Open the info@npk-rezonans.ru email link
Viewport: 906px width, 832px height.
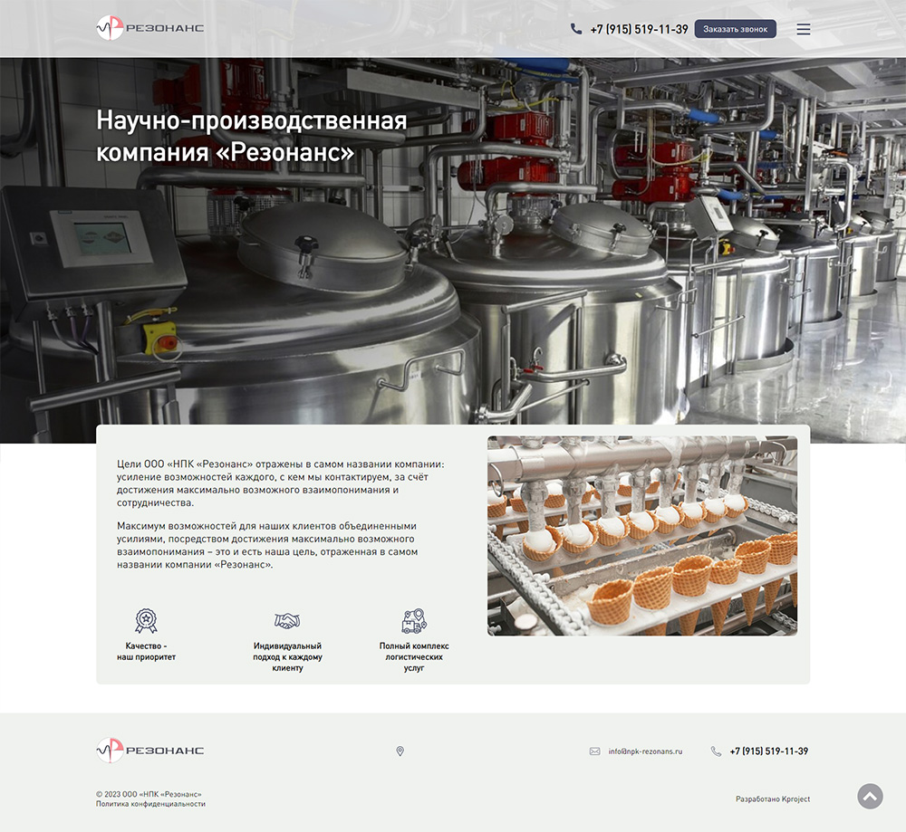(645, 751)
